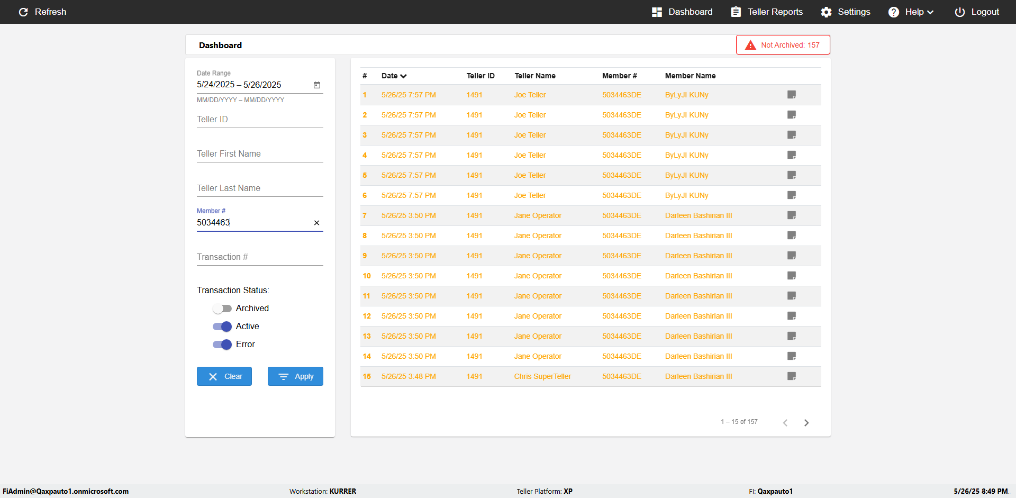The image size is (1016, 498).
Task: Sort by the Date column arrow
Action: click(x=403, y=76)
